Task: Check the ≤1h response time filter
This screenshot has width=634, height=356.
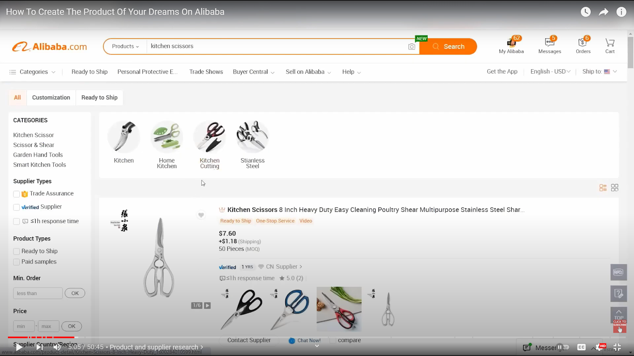Action: pyautogui.click(x=17, y=222)
